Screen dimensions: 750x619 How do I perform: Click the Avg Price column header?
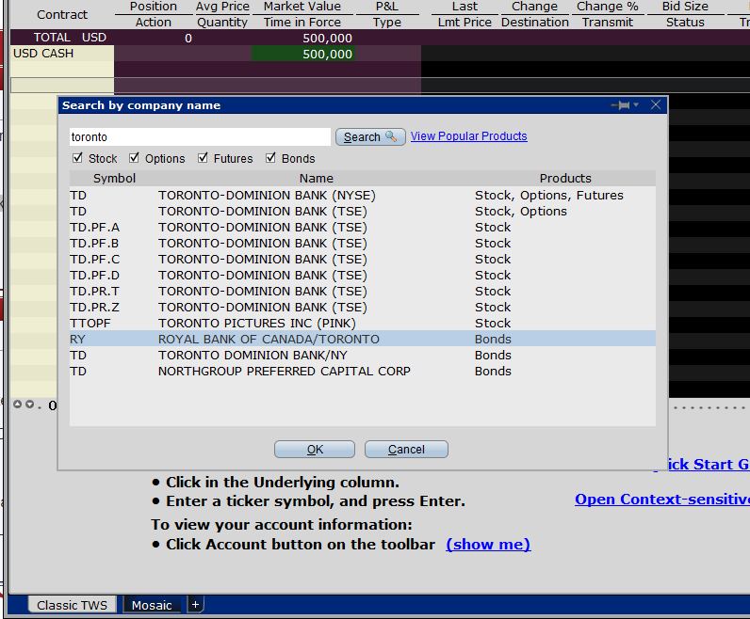click(222, 7)
